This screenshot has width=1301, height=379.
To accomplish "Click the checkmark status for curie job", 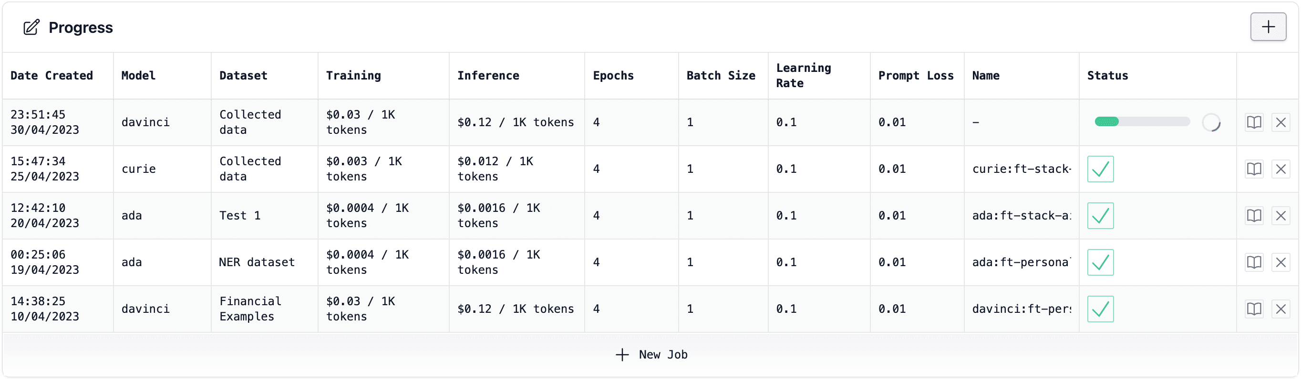I will [x=1100, y=169].
